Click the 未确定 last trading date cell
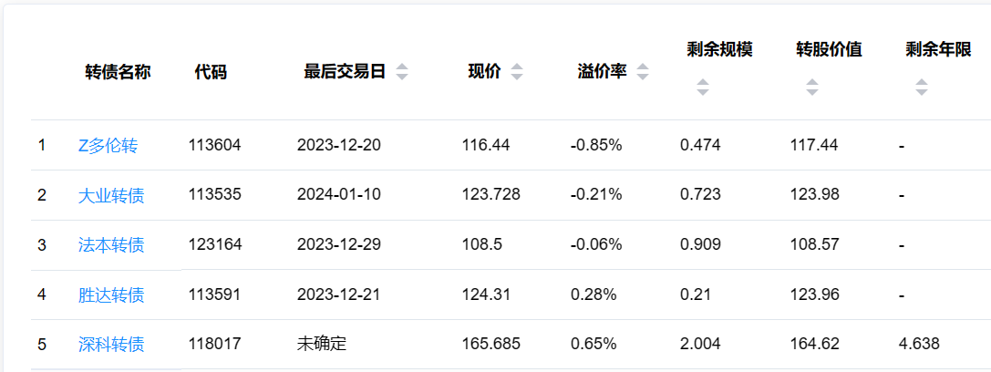The image size is (991, 372). [322, 345]
